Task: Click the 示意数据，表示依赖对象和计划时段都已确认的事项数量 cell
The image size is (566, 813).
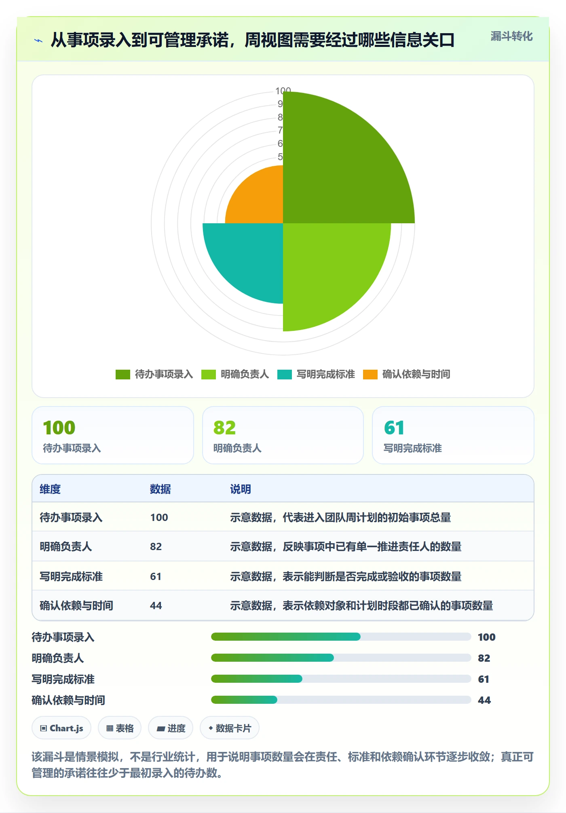Action: [x=361, y=606]
